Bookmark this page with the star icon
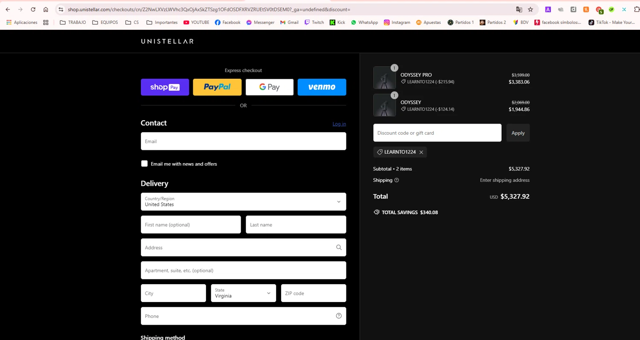Image resolution: width=640 pixels, height=340 pixels. click(x=530, y=9)
